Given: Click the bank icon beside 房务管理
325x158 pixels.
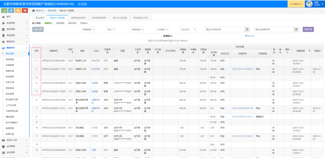Looking at the screenshot, I should 3,29.
